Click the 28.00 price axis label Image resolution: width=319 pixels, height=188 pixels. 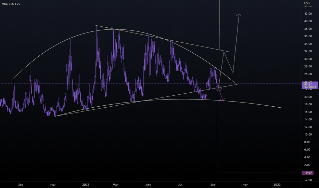308,66
